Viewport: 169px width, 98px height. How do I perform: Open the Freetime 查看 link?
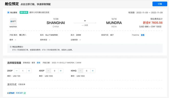pos(143,35)
